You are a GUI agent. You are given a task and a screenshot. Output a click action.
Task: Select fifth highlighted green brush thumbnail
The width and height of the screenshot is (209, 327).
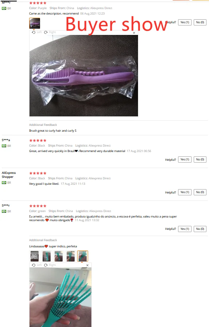83,256
